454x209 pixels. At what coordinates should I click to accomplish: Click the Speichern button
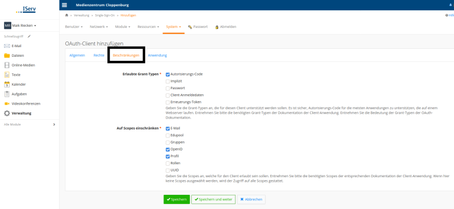coord(176,199)
